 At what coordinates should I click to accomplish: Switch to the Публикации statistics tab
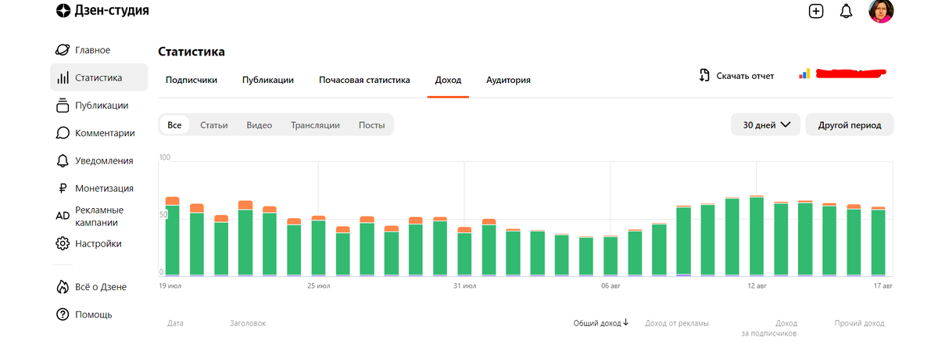click(x=268, y=80)
